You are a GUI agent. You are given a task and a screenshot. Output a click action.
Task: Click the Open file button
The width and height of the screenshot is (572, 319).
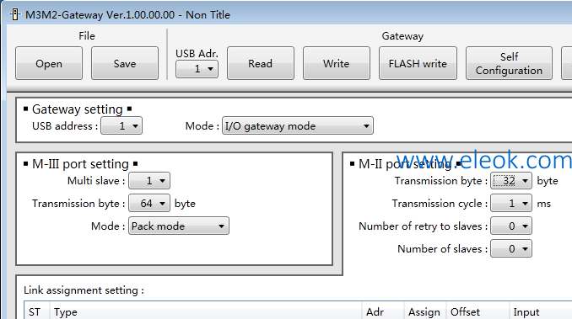click(x=49, y=63)
